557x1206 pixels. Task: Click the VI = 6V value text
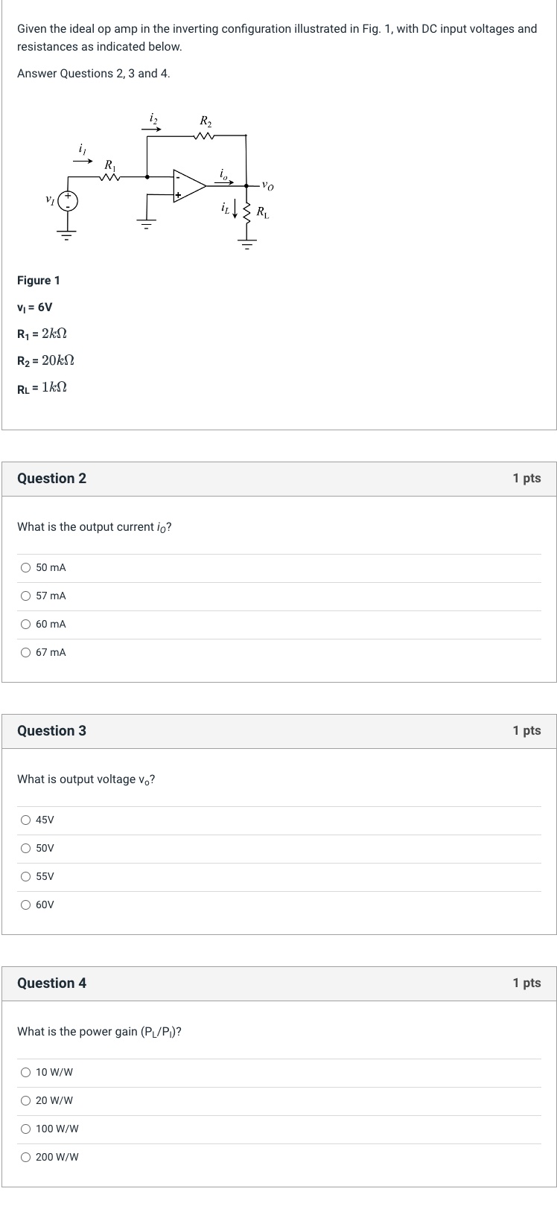tap(35, 307)
